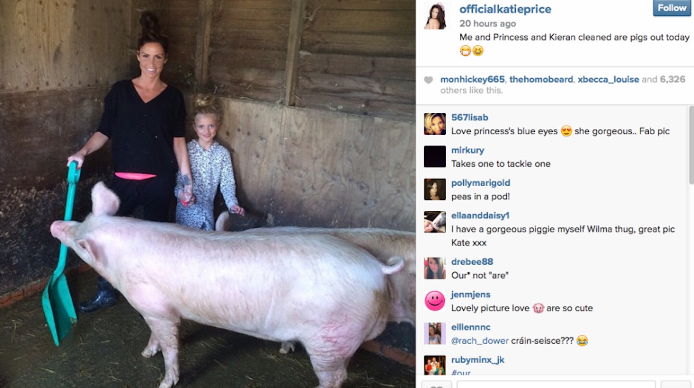Click pollymarigold's profile picture
Viewport: 694px width, 388px height.
pyautogui.click(x=435, y=189)
